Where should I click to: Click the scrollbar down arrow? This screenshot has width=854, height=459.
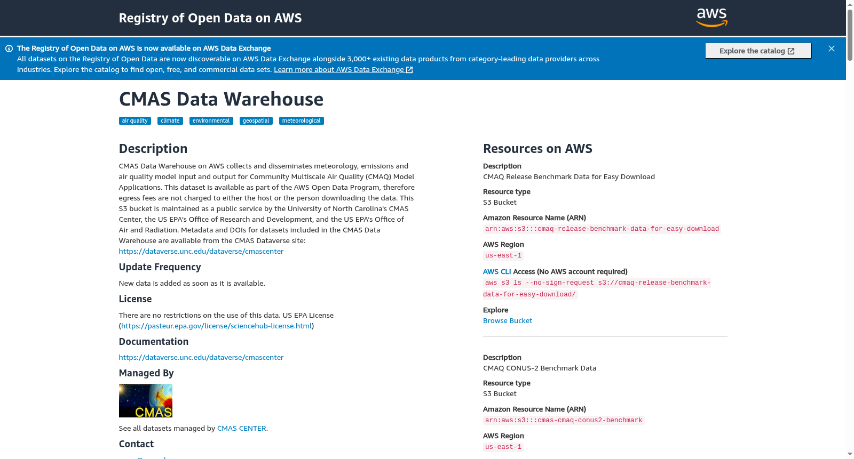pos(850,455)
